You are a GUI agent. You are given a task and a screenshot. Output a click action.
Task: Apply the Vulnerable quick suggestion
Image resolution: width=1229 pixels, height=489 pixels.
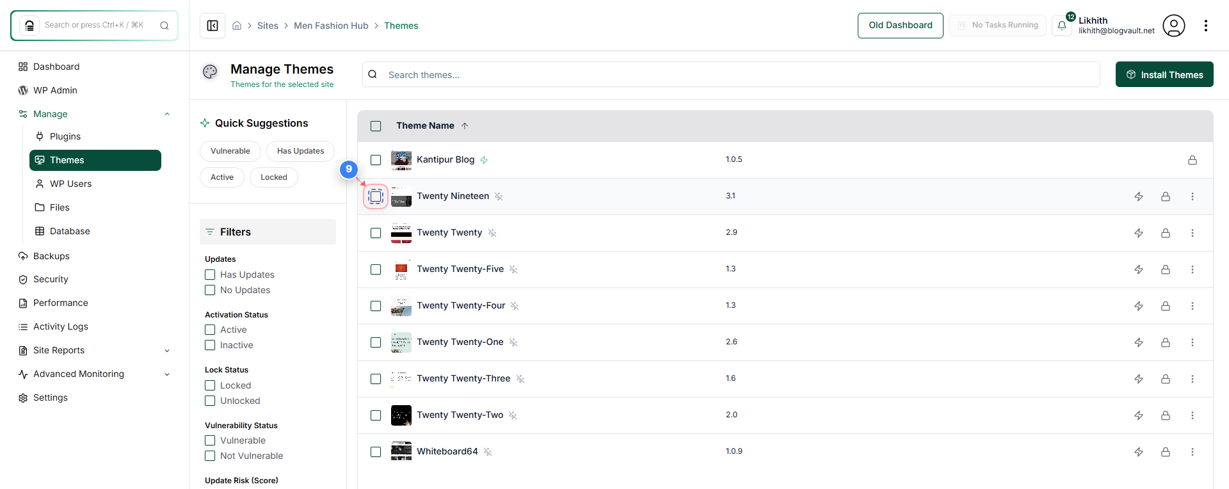click(230, 151)
